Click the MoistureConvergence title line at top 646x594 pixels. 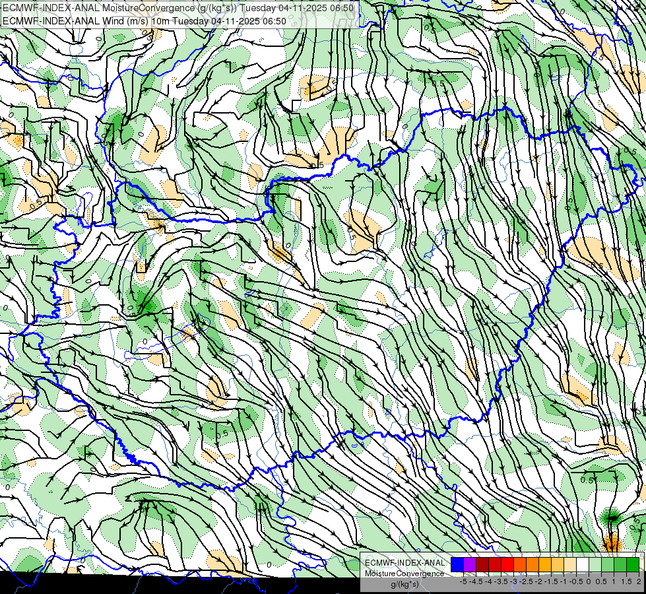(178, 7)
